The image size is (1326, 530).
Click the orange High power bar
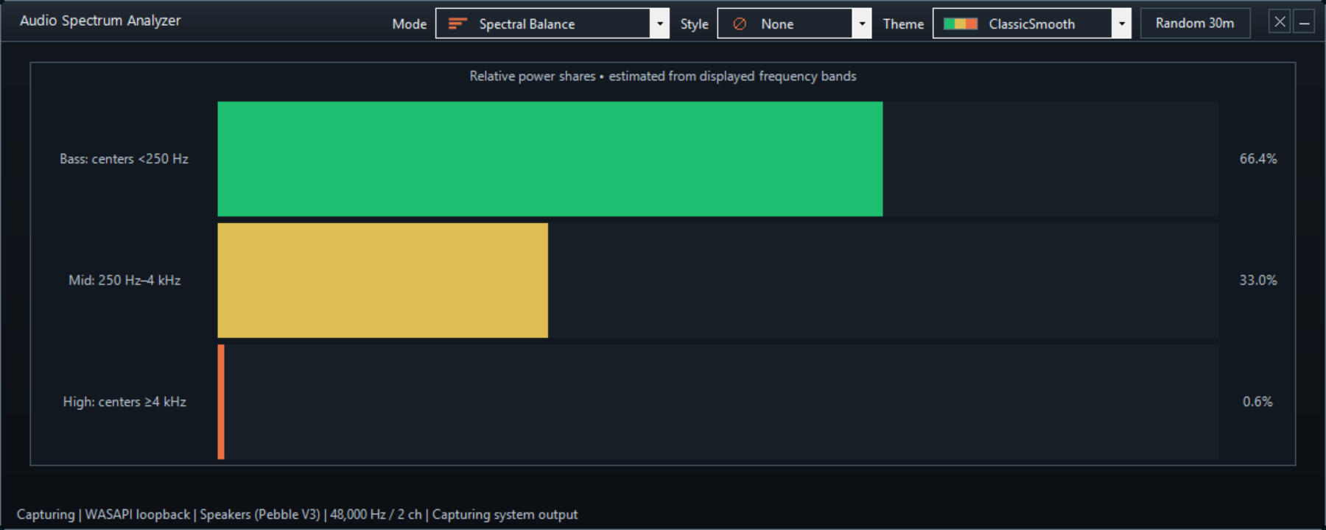(221, 402)
